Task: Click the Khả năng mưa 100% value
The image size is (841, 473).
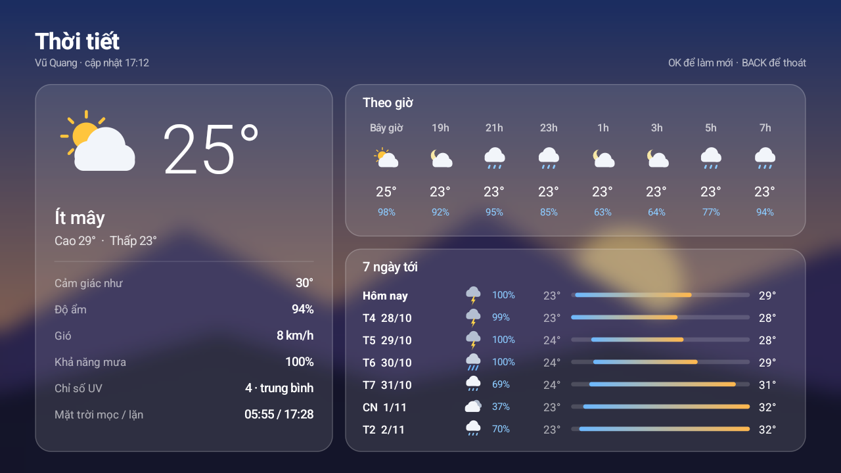Action: click(x=300, y=362)
